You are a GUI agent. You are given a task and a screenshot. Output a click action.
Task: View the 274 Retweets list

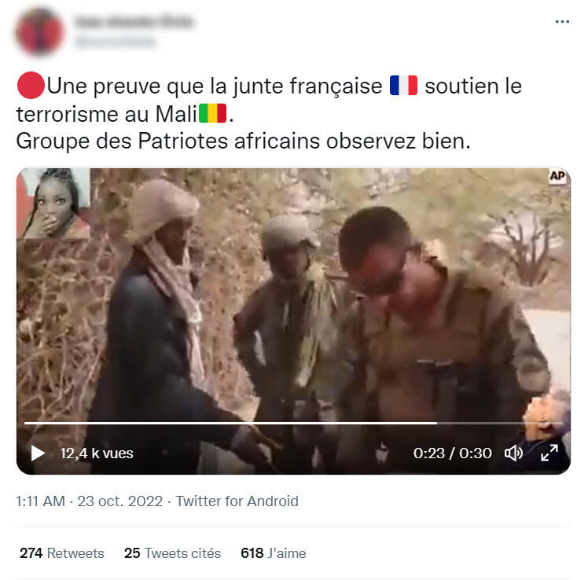(62, 553)
